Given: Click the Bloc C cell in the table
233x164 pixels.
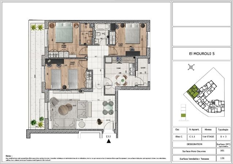Looking at the screenshot, I should point(178,137).
